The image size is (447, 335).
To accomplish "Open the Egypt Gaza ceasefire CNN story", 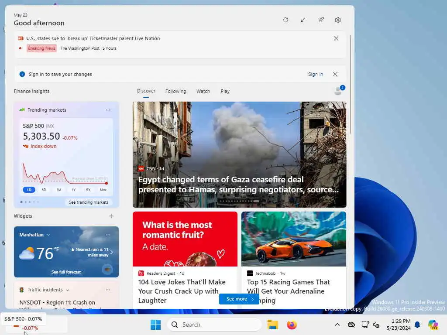I will pyautogui.click(x=240, y=154).
